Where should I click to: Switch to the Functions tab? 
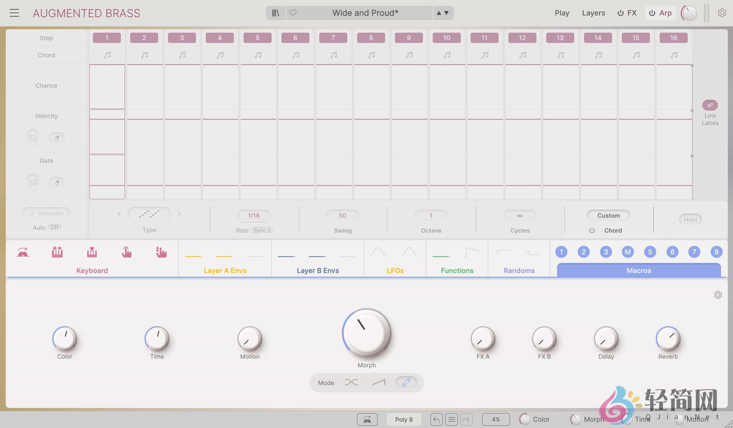tap(457, 270)
